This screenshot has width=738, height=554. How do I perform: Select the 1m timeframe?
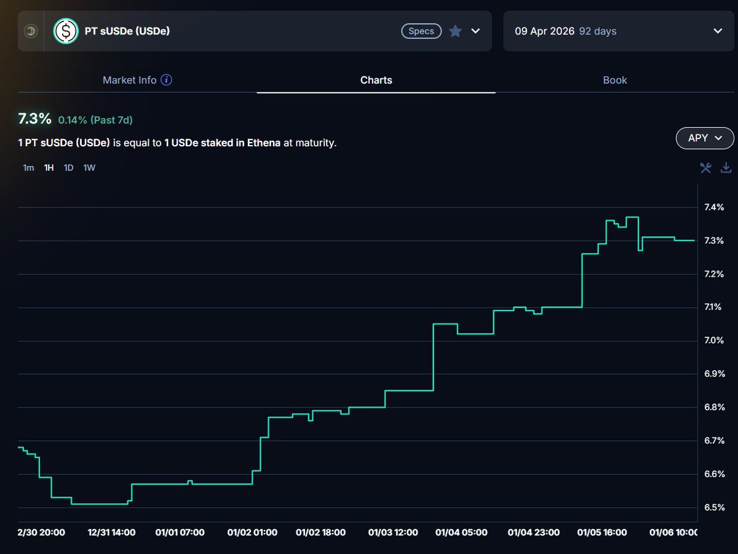28,167
